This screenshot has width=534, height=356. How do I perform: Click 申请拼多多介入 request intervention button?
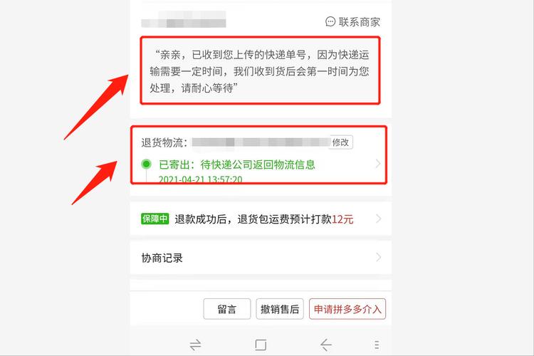[347, 309]
